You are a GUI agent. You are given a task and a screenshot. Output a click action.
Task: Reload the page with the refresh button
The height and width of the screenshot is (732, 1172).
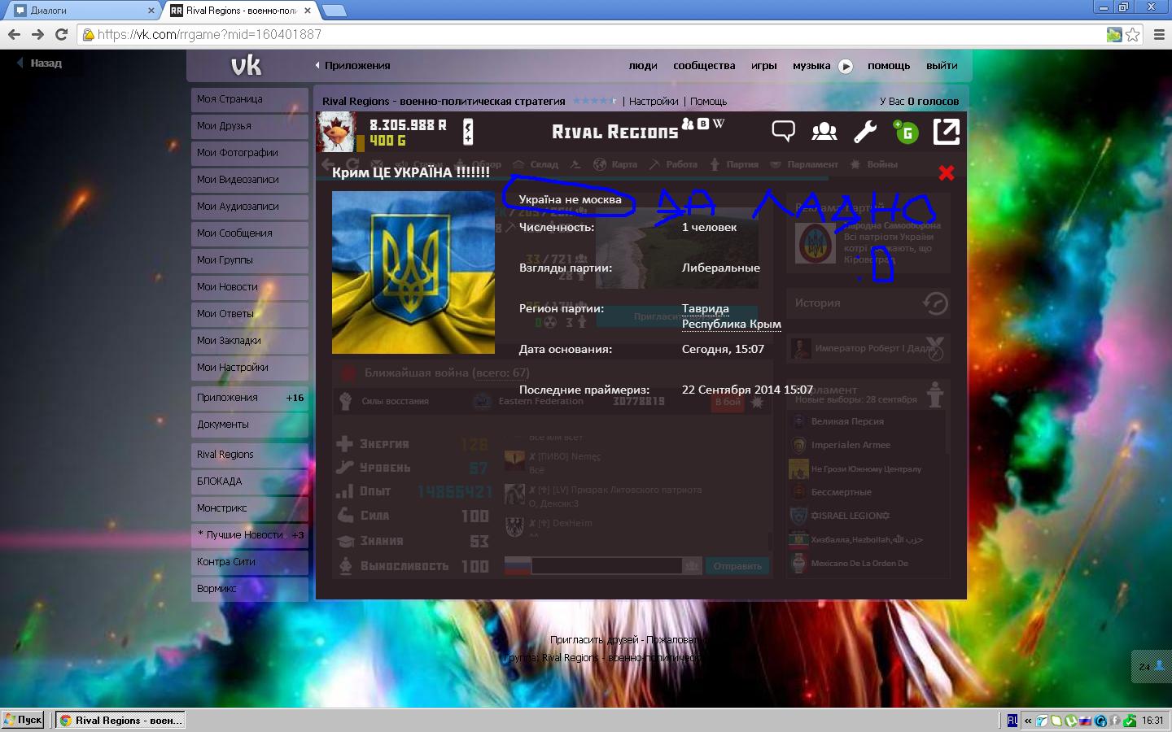[61, 34]
